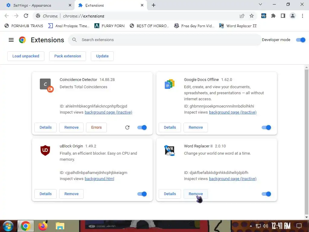Open the Extensions puzzle menu in toolbar

tap(273, 16)
